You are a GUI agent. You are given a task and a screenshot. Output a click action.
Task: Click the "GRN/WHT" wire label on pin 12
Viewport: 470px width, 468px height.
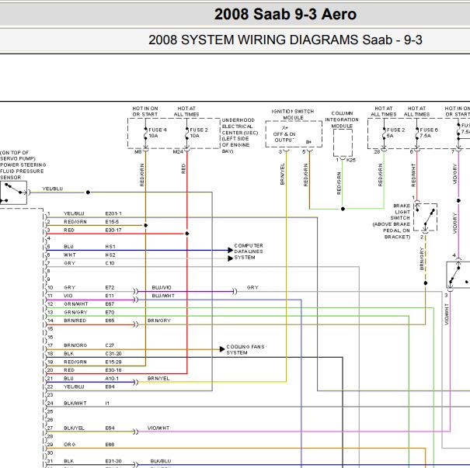click(76, 304)
